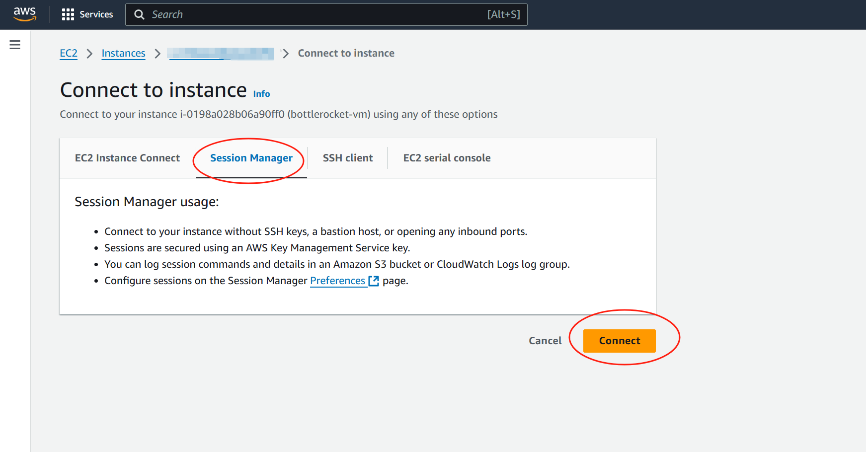Click the bullet about SSH keys bastion host
This screenshot has width=866, height=452.
316,231
